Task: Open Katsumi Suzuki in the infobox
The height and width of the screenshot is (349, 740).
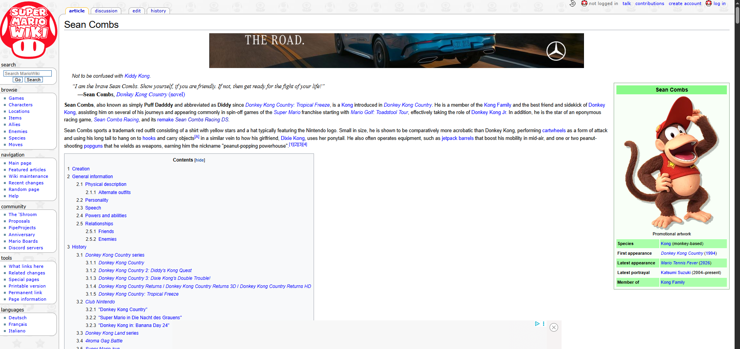Action: point(676,272)
